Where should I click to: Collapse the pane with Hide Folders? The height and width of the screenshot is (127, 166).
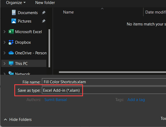point(18,120)
